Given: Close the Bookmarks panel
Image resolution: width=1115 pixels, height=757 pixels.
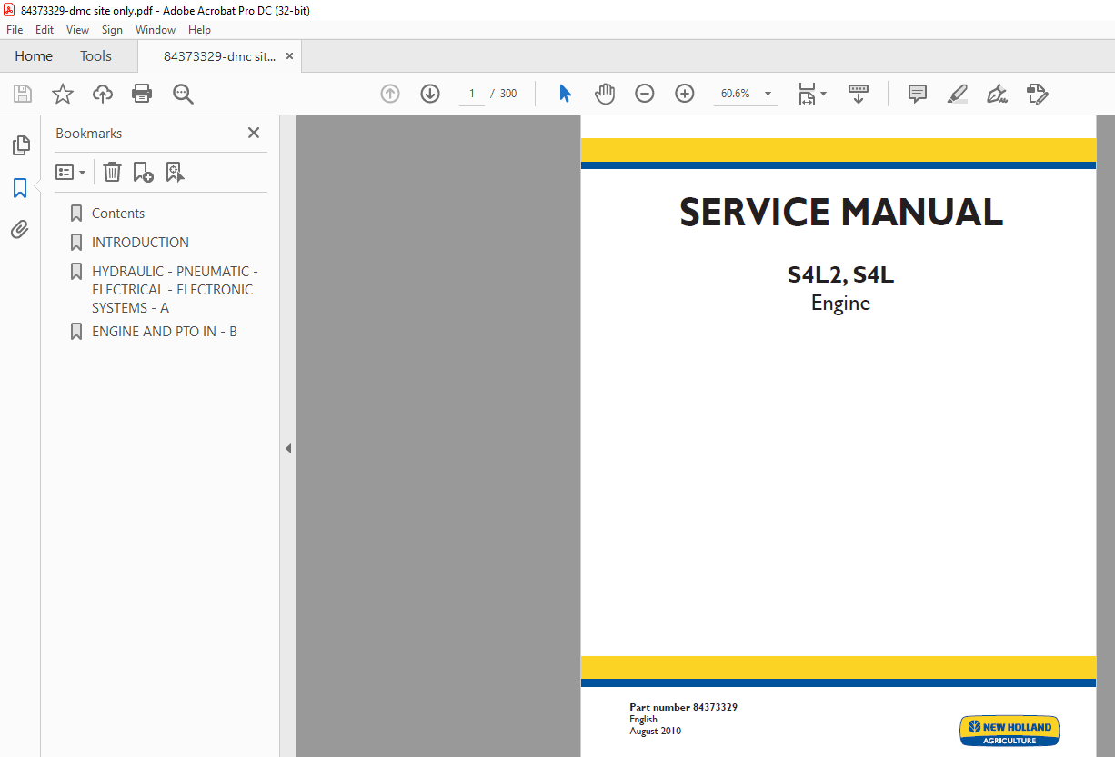Looking at the screenshot, I should click(x=254, y=133).
